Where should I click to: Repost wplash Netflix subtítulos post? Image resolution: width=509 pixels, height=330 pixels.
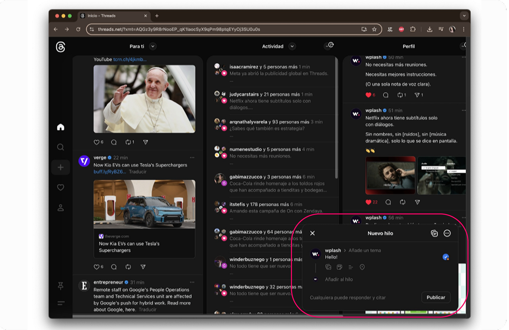pos(403,202)
